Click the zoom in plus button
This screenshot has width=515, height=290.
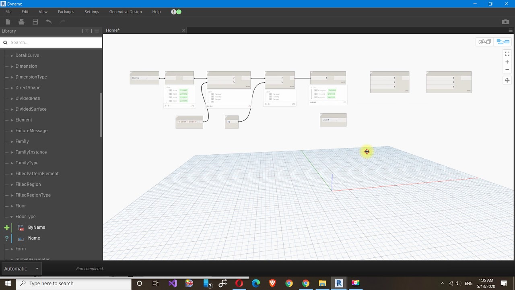pos(507,62)
